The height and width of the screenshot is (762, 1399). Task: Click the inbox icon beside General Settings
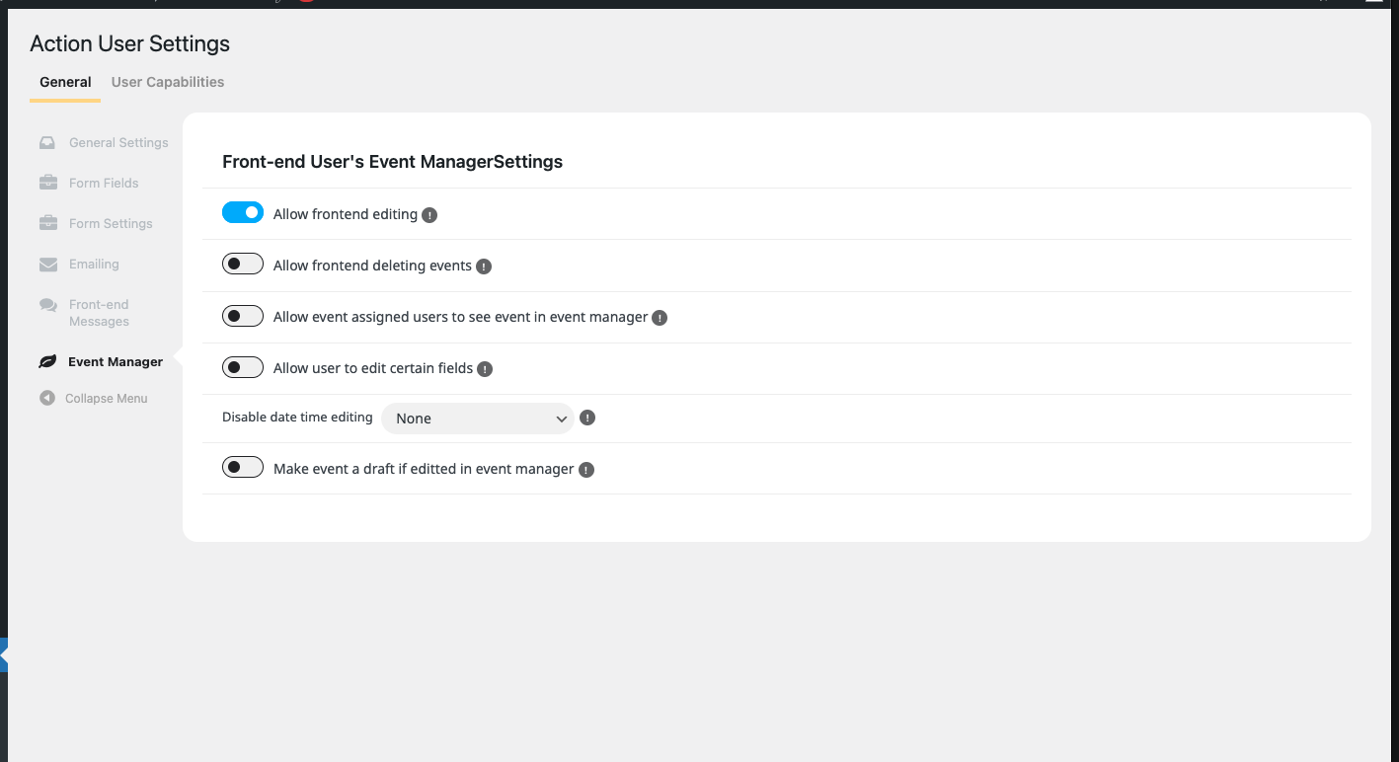coord(47,143)
